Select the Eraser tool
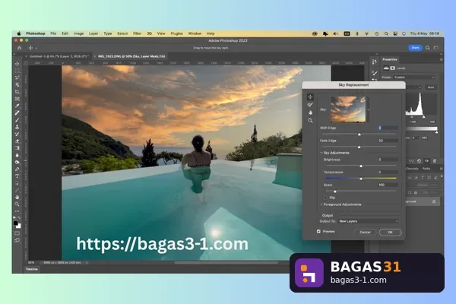This screenshot has width=456, height=304. coord(17,141)
